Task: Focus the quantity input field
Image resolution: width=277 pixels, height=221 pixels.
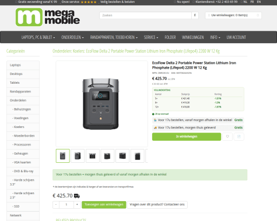Action: [x=66, y=205]
